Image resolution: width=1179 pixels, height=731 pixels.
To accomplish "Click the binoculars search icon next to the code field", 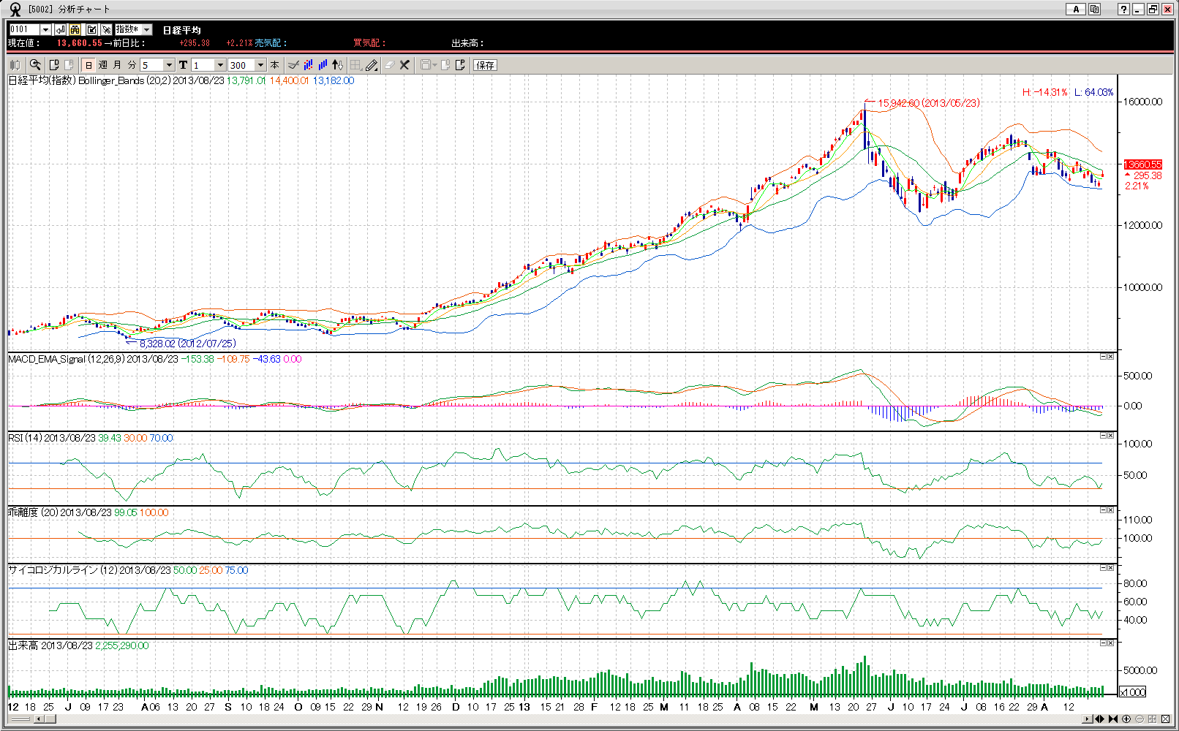I will 75,29.
